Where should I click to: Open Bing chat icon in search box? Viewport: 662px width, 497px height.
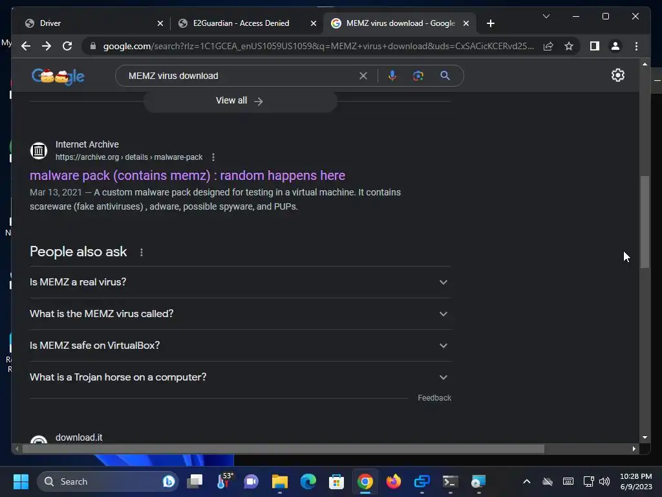click(169, 481)
